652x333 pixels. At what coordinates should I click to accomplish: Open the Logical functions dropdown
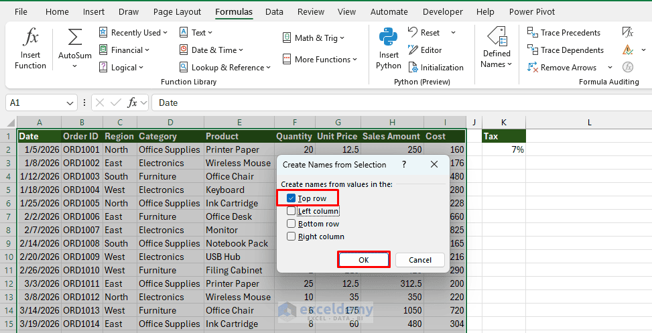click(x=121, y=68)
